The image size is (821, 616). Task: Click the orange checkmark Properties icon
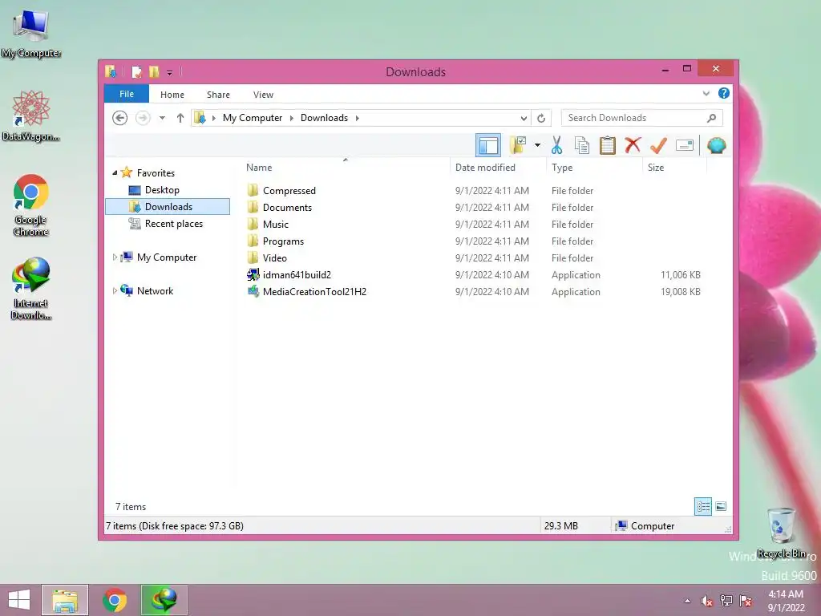[x=658, y=145]
